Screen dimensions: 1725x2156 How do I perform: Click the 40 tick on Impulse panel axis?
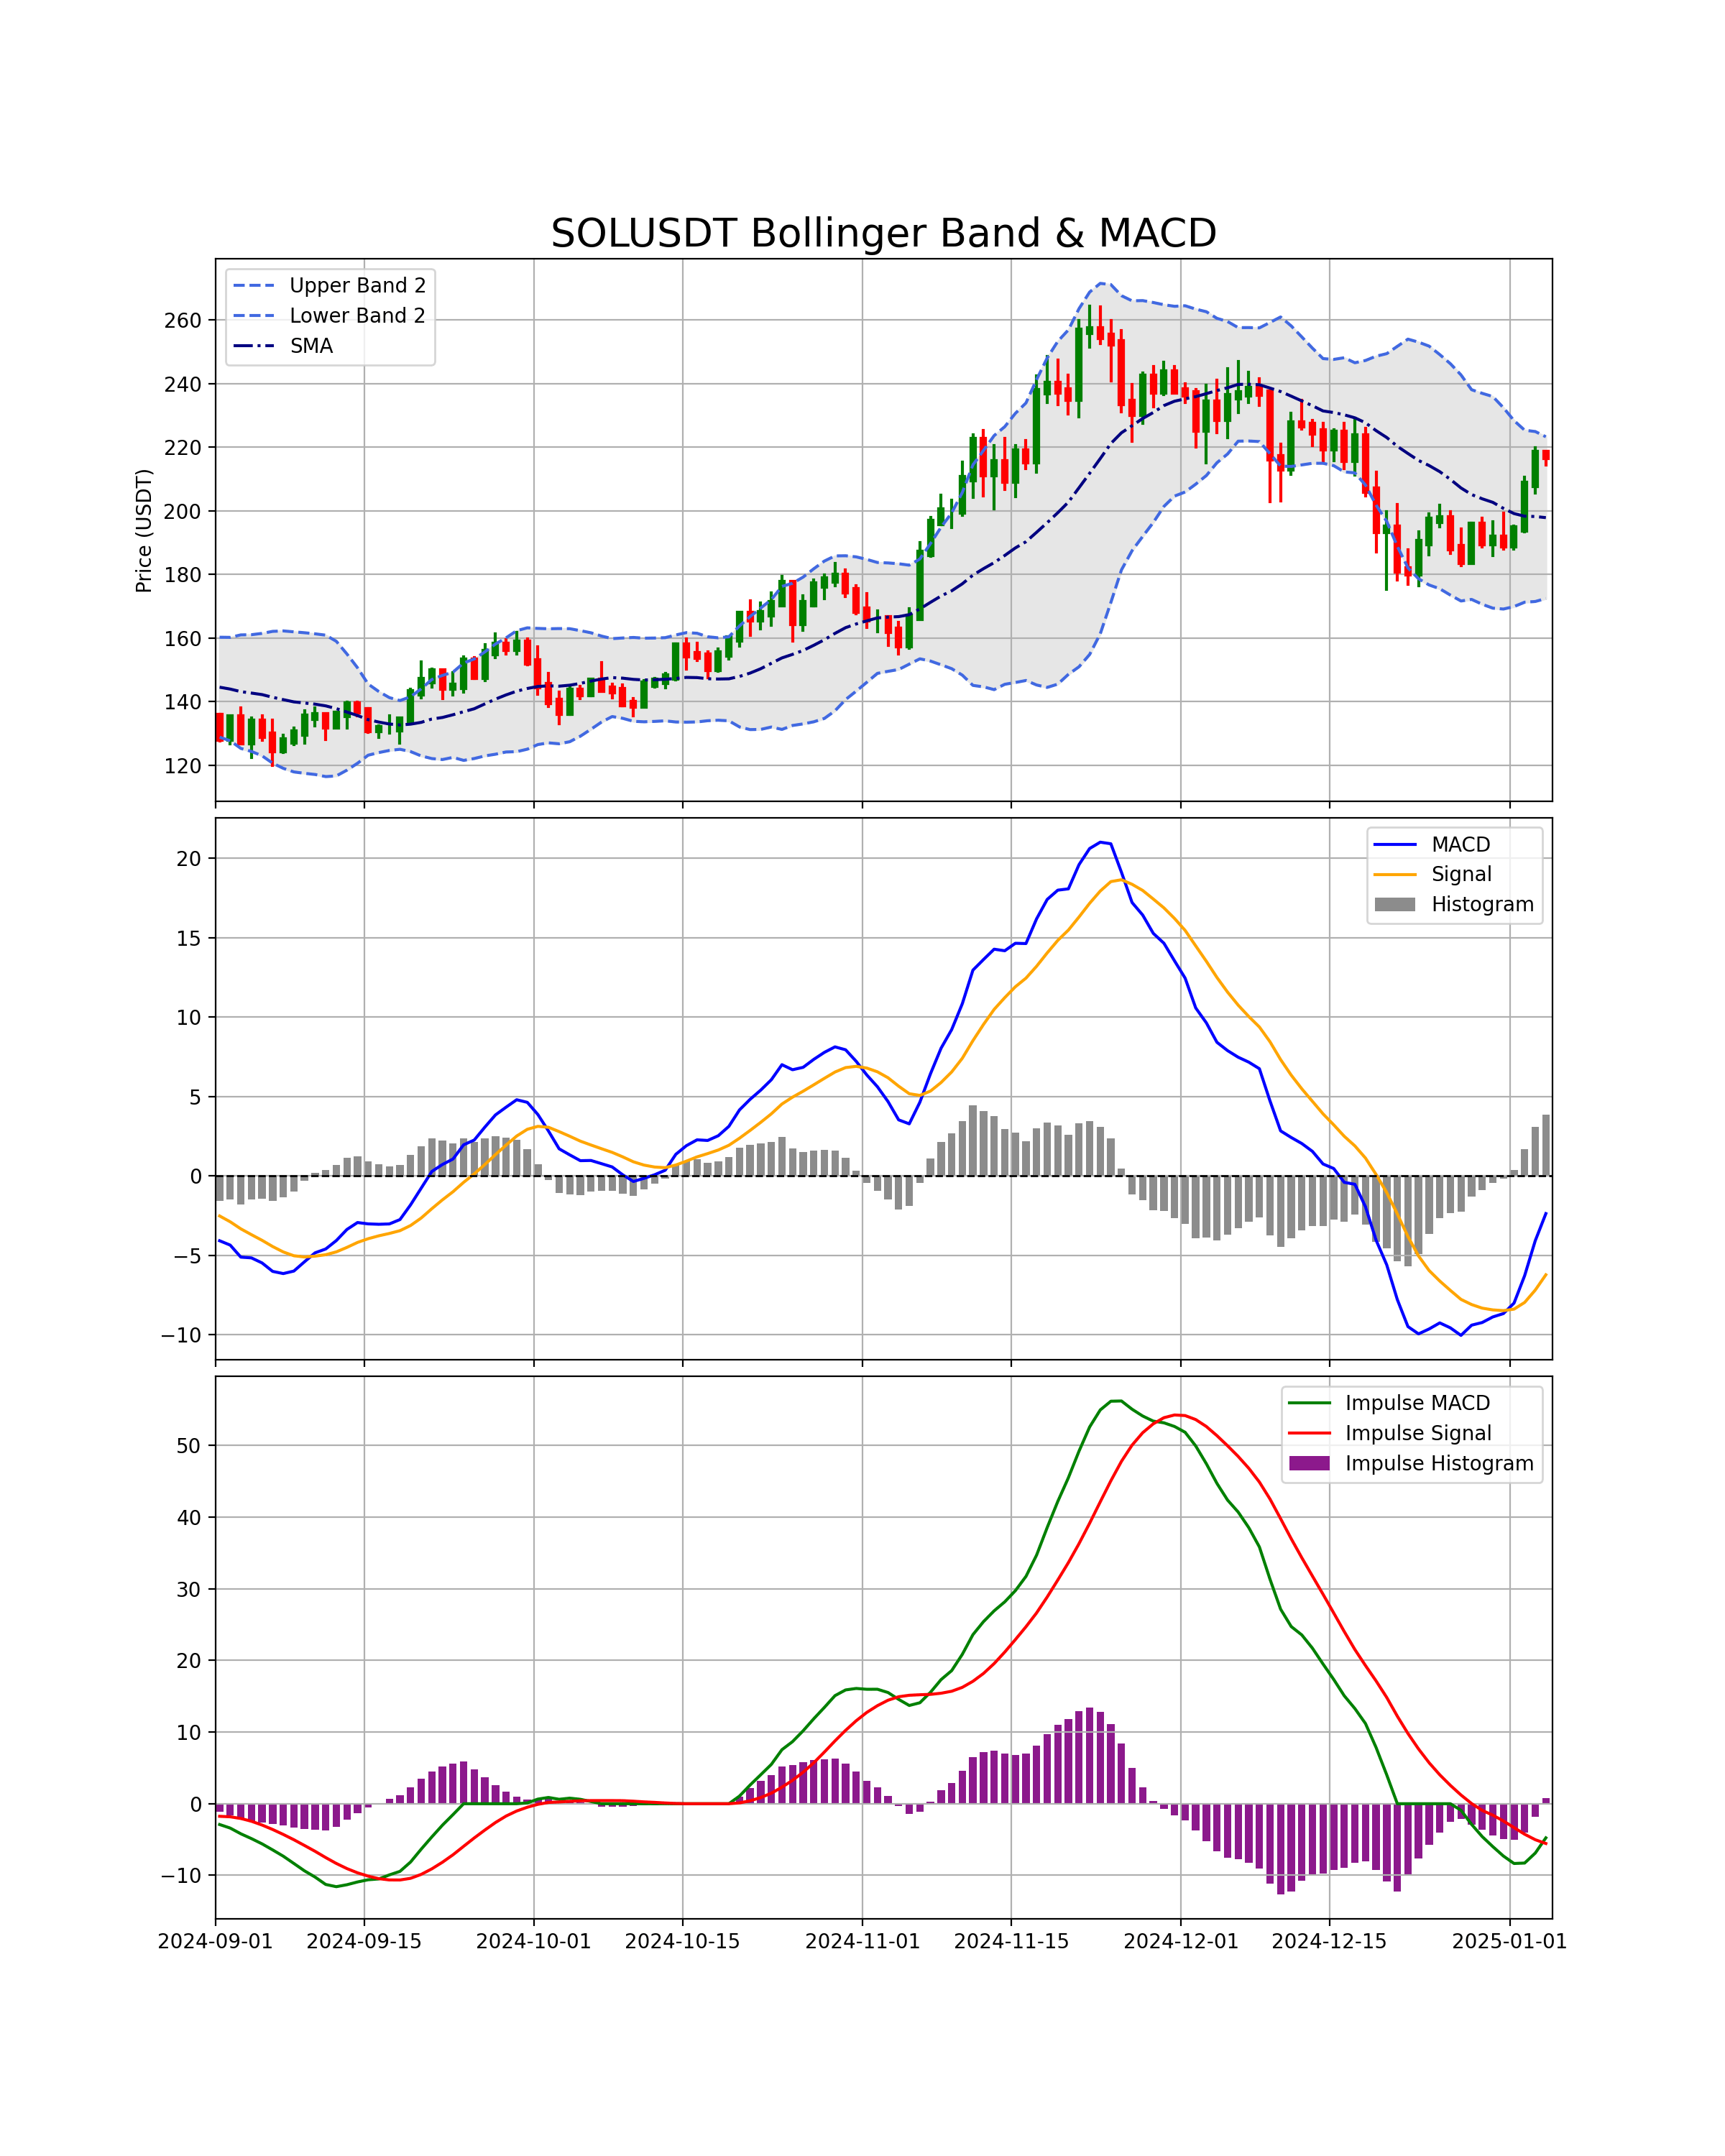[189, 1517]
